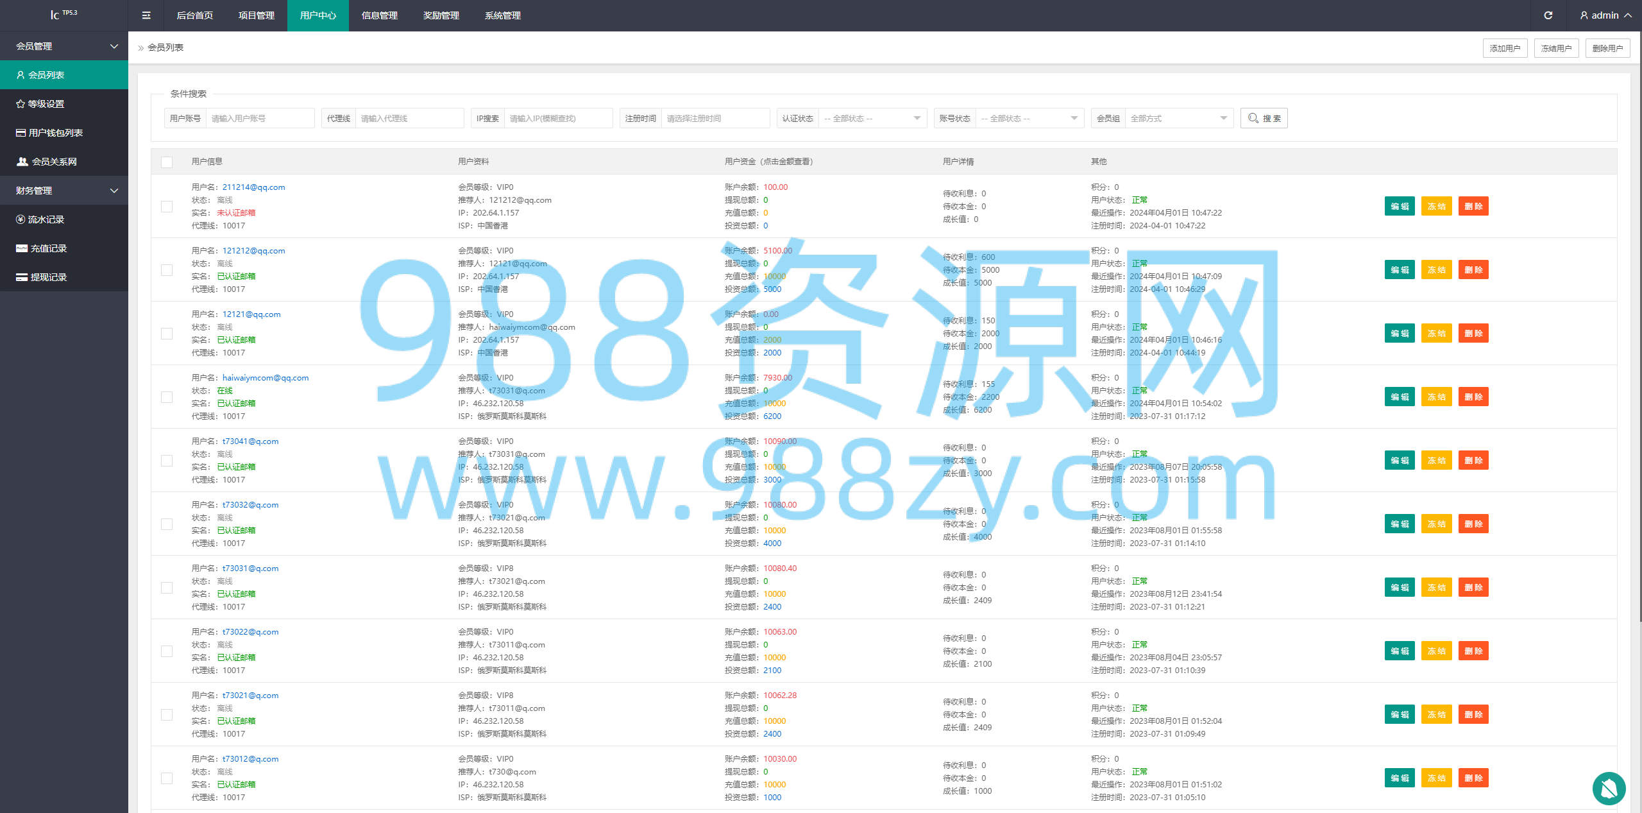Check the row for haiwaiymcom@qq.com
The width and height of the screenshot is (1642, 813).
(167, 397)
